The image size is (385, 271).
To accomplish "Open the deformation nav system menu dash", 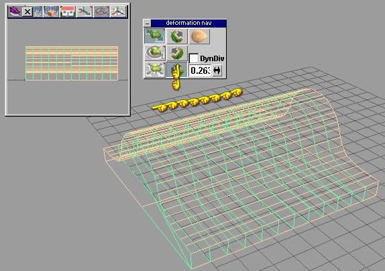I will click(148, 23).
